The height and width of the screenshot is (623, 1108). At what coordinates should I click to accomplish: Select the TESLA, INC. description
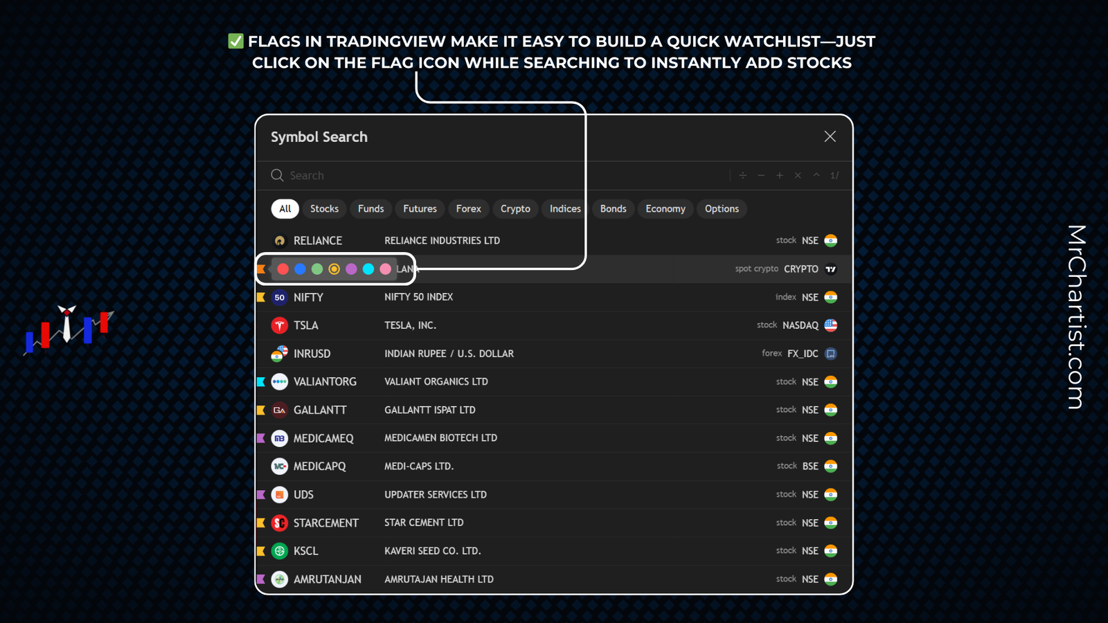(411, 325)
